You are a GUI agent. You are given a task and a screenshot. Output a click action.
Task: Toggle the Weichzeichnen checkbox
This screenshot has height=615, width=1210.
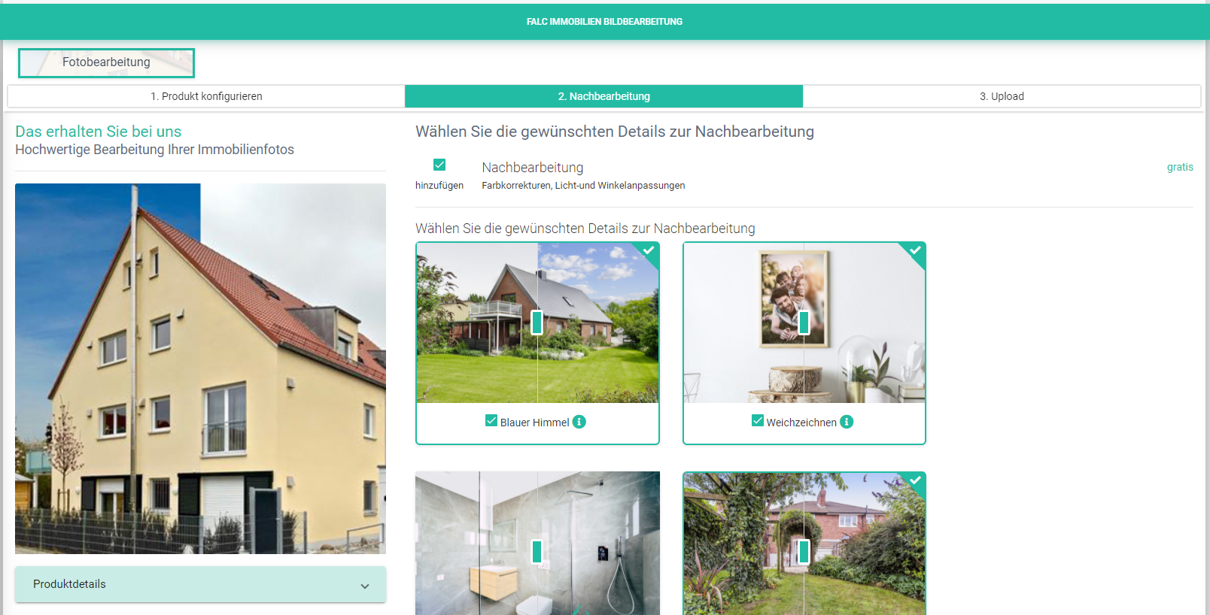coord(758,421)
